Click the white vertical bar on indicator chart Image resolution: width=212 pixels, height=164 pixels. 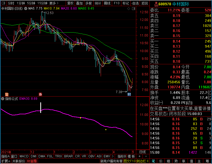coord(41,108)
